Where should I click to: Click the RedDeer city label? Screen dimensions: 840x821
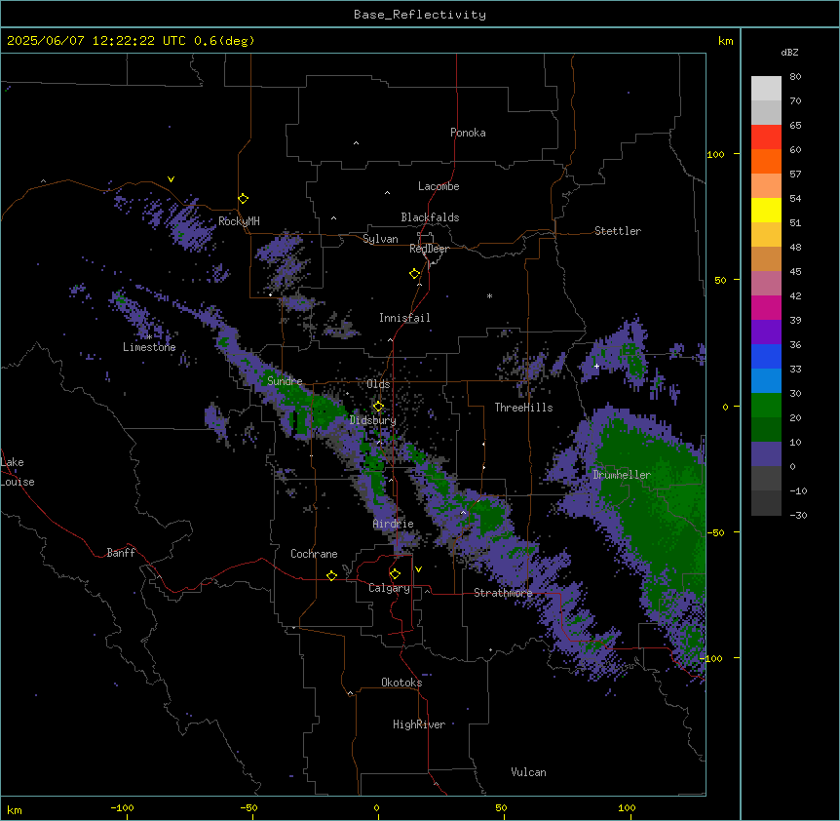[x=429, y=249]
